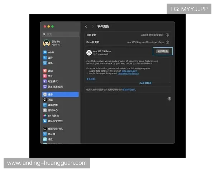Select Appearance (外观) in sidebar

(50, 100)
